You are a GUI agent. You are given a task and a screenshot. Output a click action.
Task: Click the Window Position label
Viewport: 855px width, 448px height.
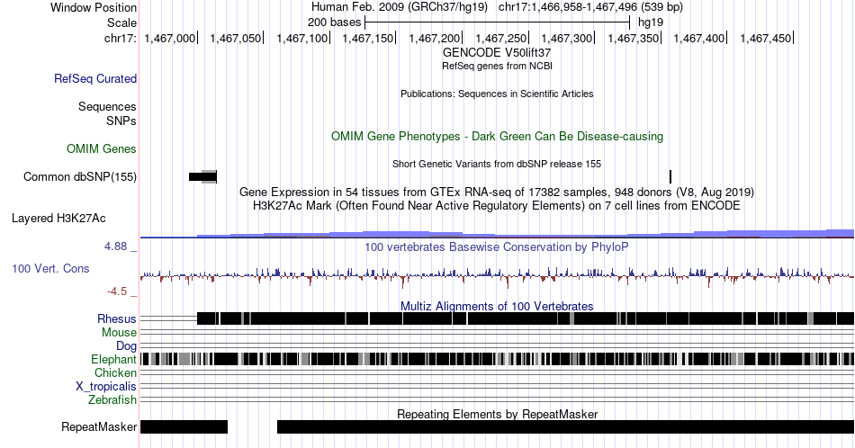point(94,7)
